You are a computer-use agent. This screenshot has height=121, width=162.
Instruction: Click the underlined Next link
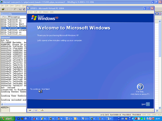[x=143, y=104]
